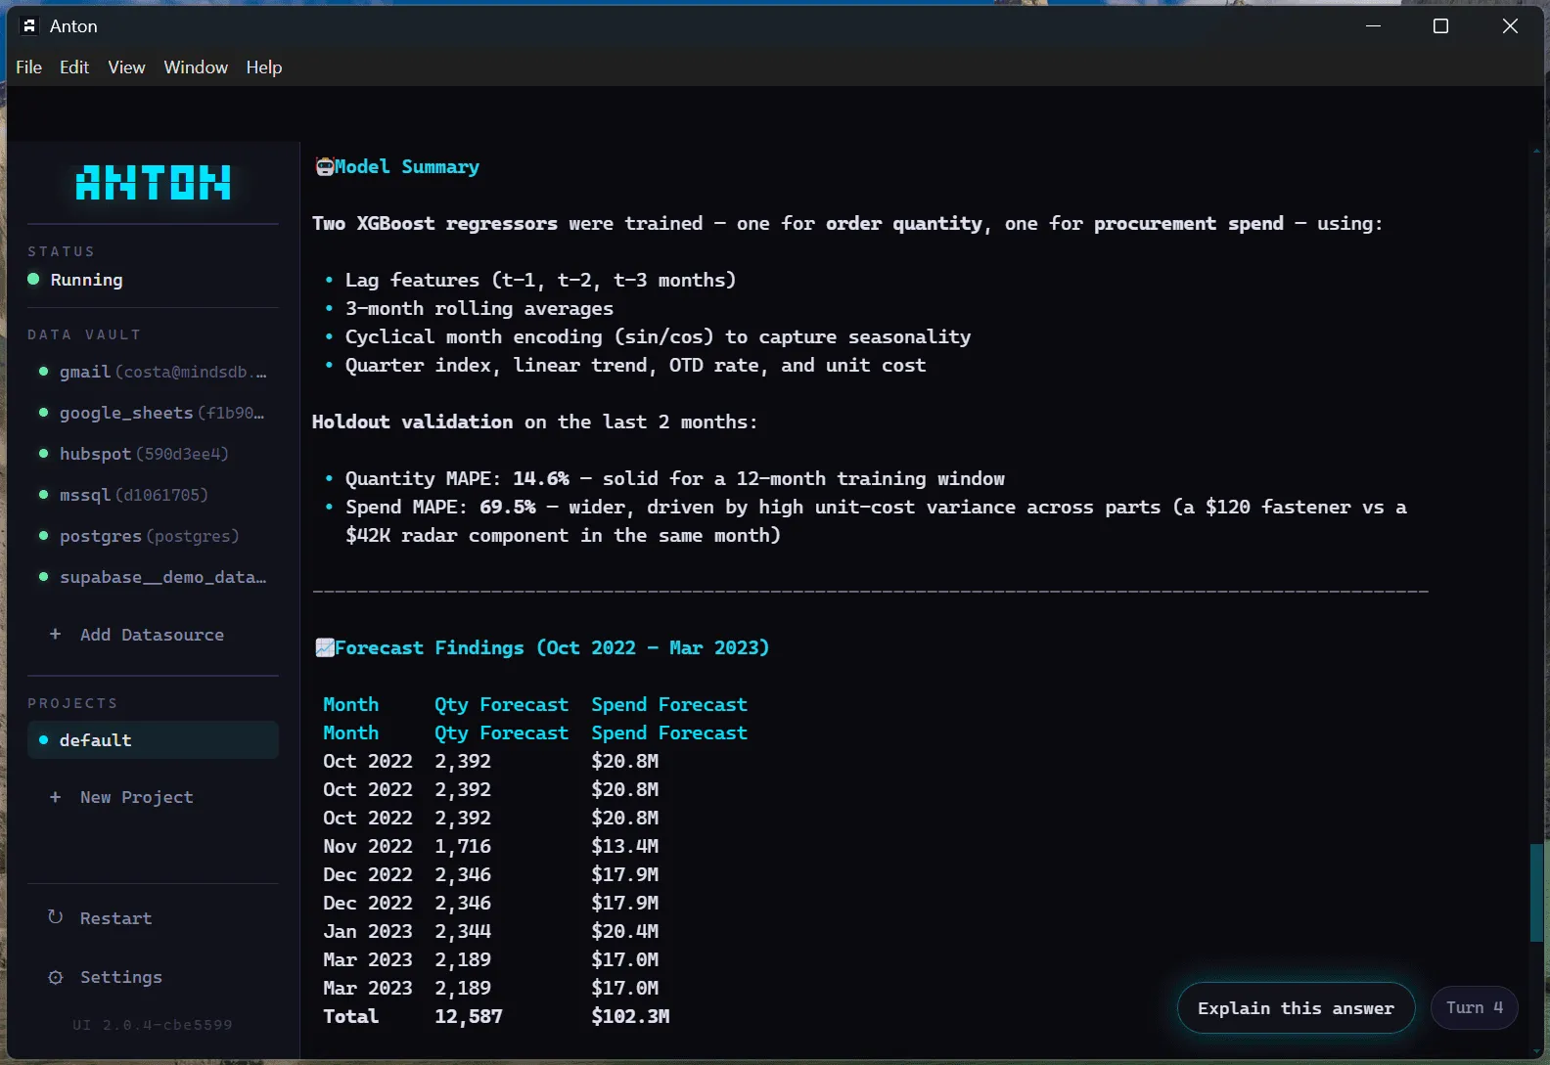
Task: Click the Explain this answer button
Action: (x=1296, y=1008)
